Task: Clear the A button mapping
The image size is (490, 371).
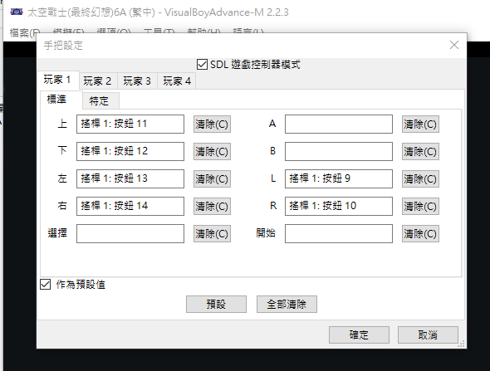Action: coord(420,124)
